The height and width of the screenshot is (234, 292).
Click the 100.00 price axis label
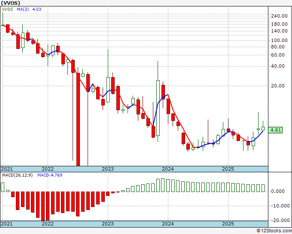click(279, 40)
